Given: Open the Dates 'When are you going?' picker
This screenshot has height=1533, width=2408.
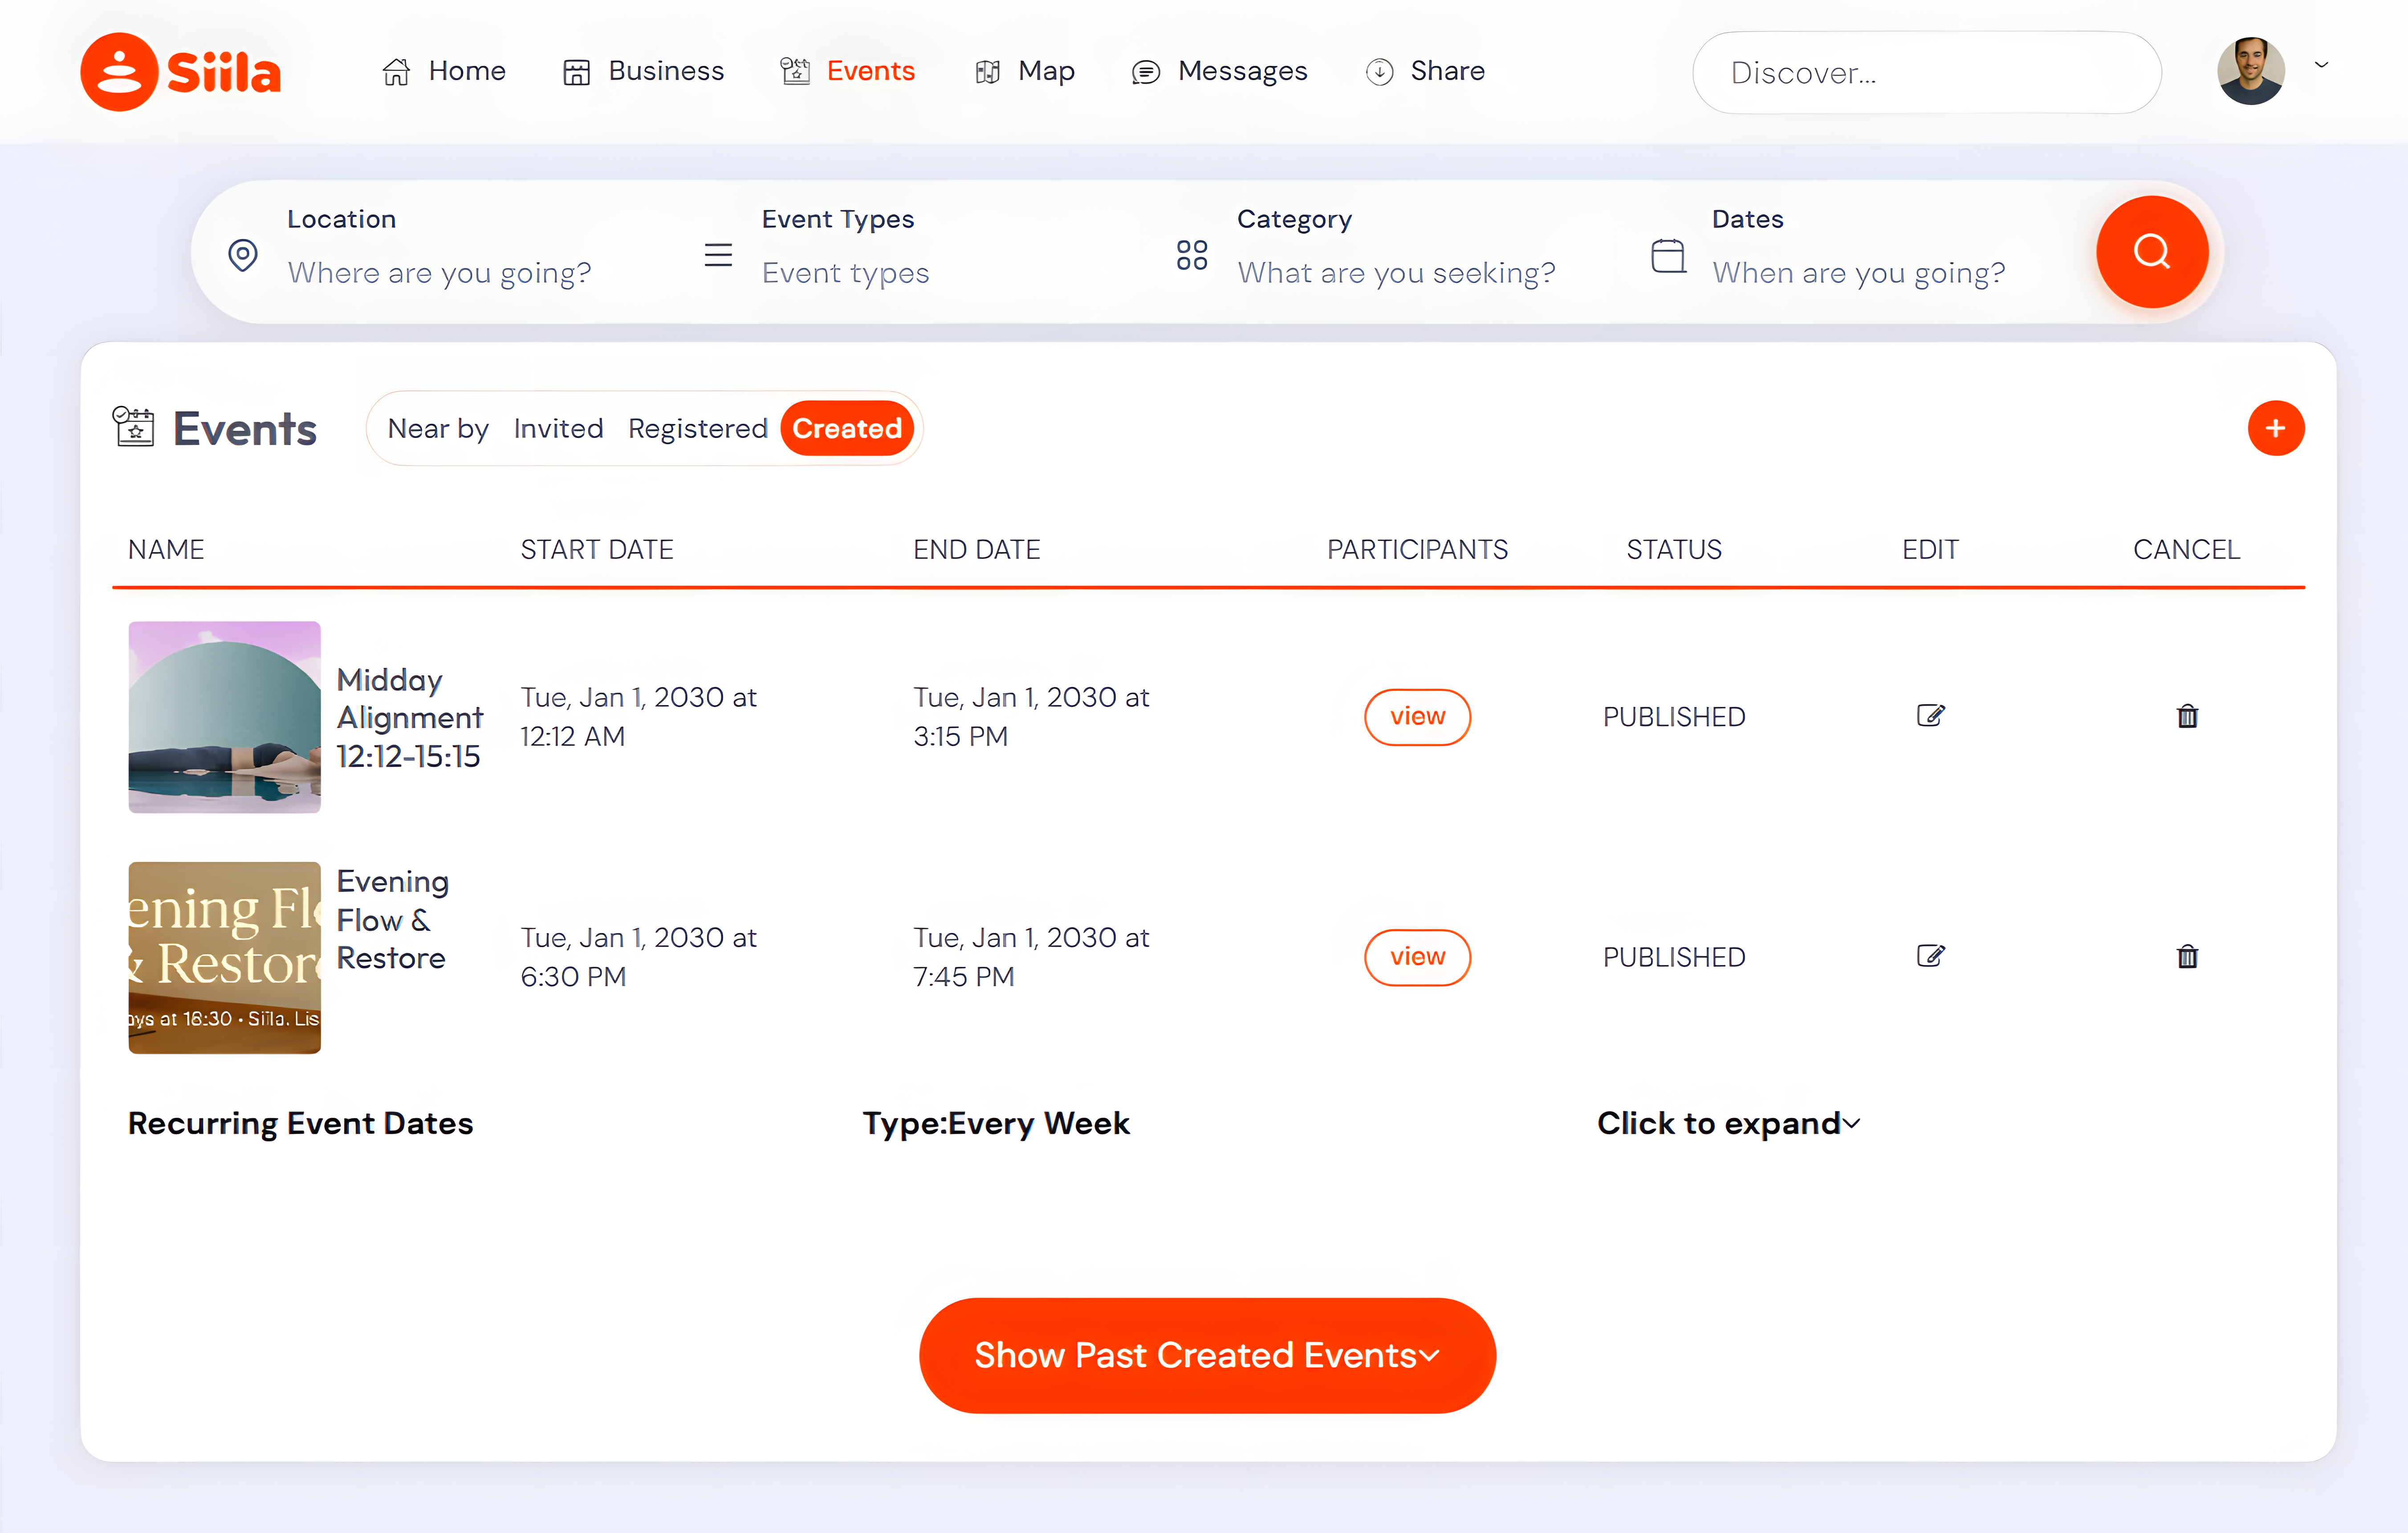Looking at the screenshot, I should (x=1858, y=273).
